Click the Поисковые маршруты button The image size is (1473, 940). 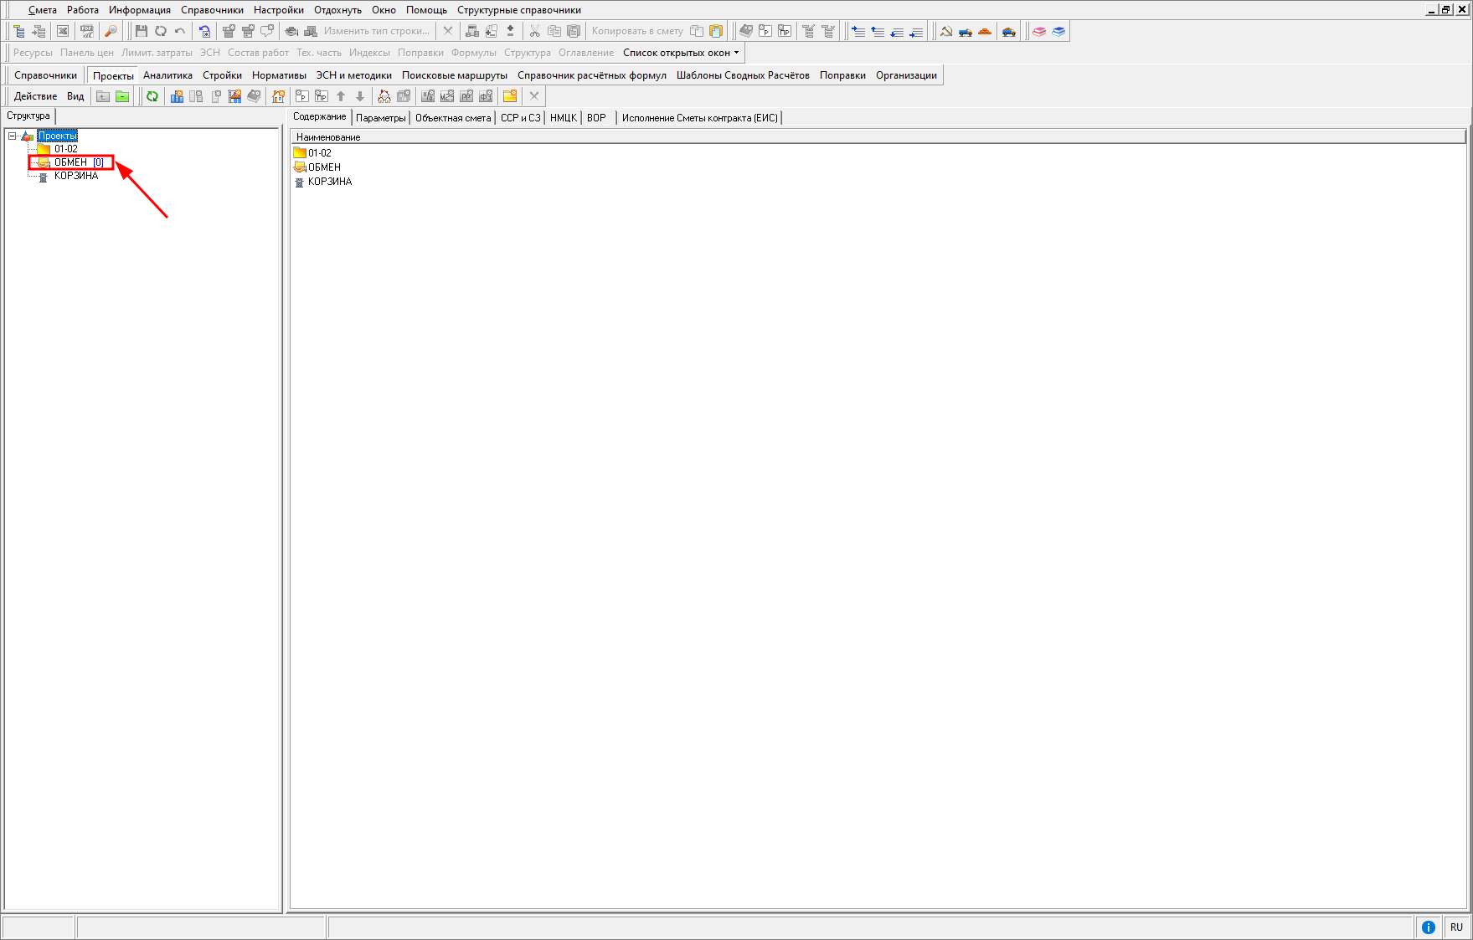tap(455, 75)
